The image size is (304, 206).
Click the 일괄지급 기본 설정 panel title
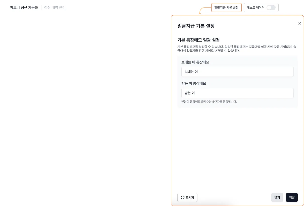[196, 26]
